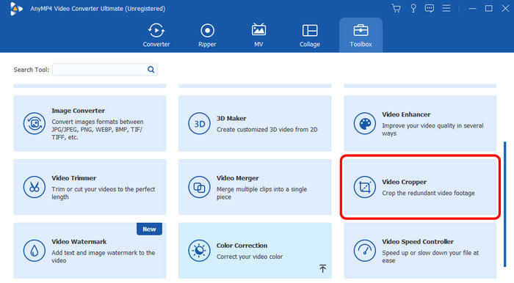Close the AnyMP4 window

pyautogui.click(x=505, y=9)
